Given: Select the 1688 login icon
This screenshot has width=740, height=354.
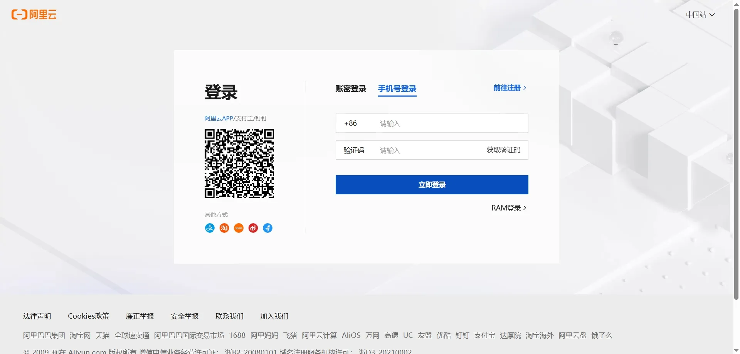Looking at the screenshot, I should pyautogui.click(x=238, y=228).
